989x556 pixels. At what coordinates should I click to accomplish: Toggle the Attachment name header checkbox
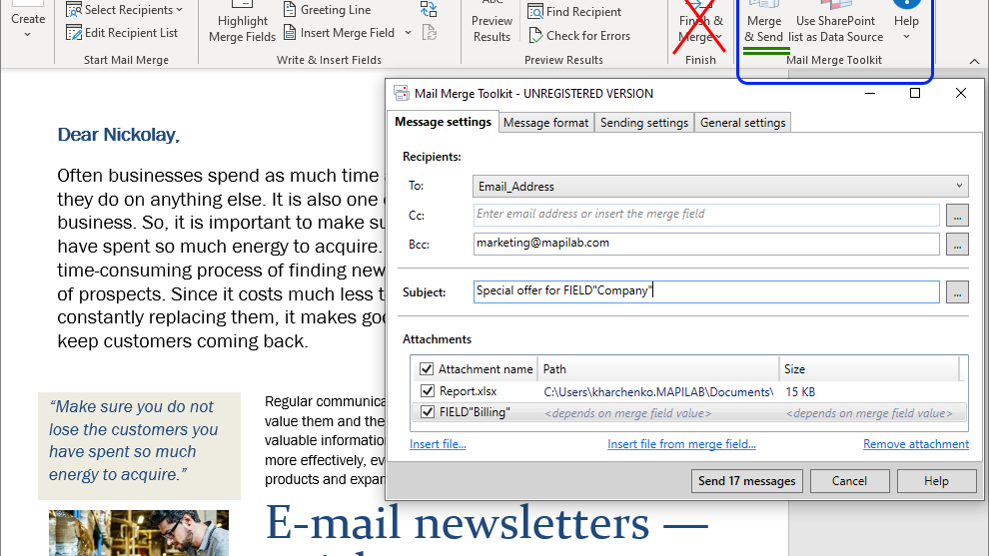tap(427, 368)
